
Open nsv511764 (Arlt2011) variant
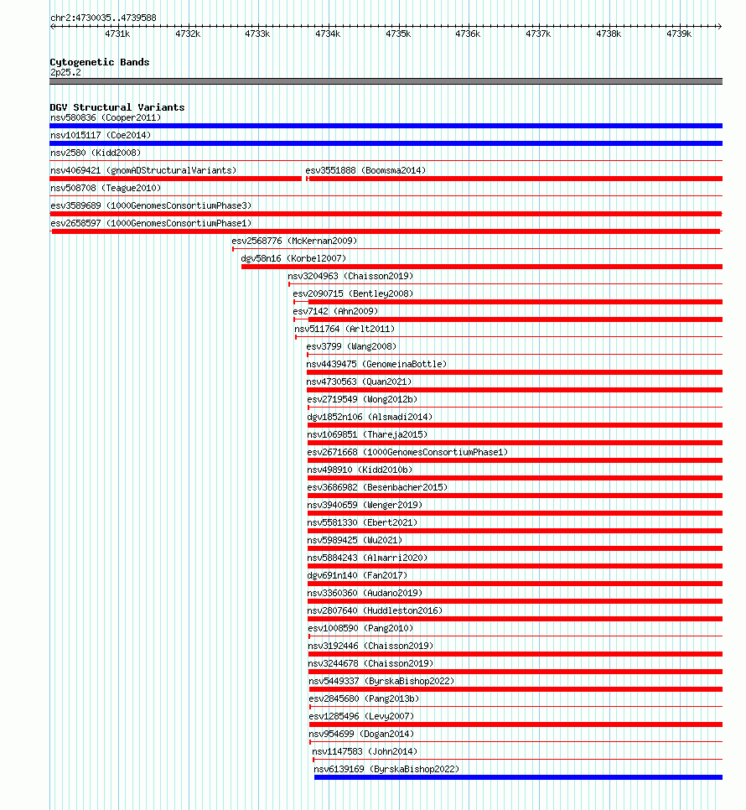pyautogui.click(x=345, y=329)
